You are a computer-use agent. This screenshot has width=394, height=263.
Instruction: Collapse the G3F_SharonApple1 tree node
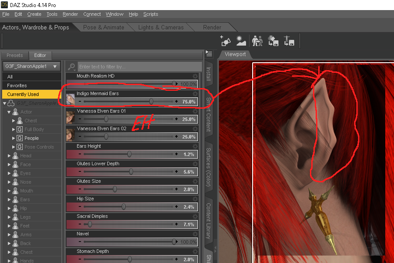point(4,103)
